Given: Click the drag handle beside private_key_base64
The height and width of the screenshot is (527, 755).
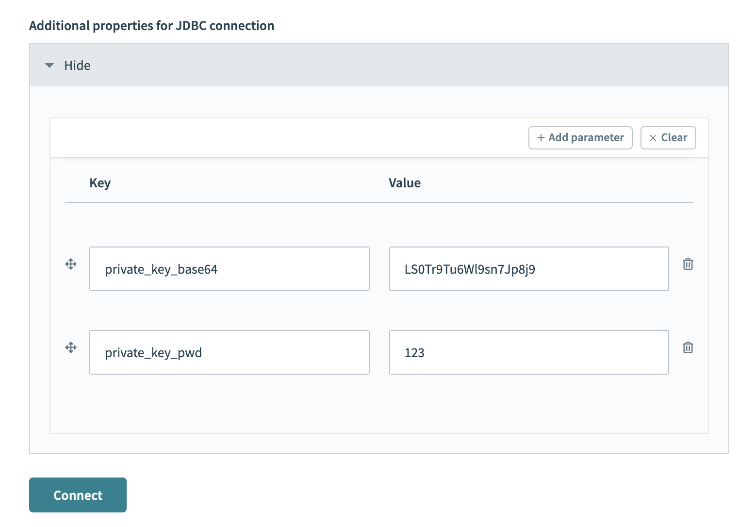Looking at the screenshot, I should click(x=71, y=264).
